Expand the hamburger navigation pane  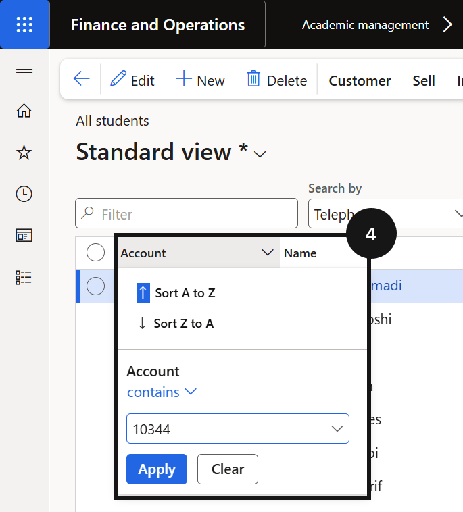tap(24, 69)
